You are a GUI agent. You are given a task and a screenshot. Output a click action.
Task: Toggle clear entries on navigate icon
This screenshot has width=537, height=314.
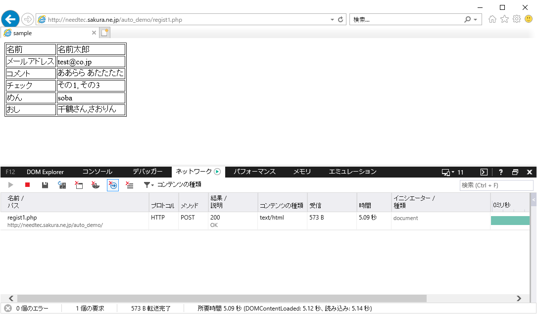(113, 185)
